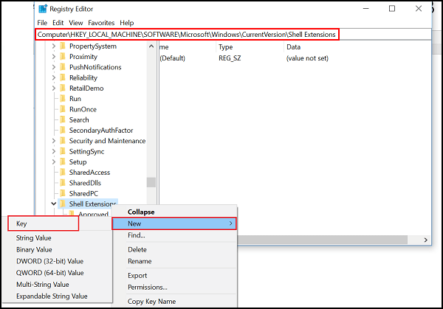
Task: Choose Copy Key Name from context menu
Action: coord(174,302)
